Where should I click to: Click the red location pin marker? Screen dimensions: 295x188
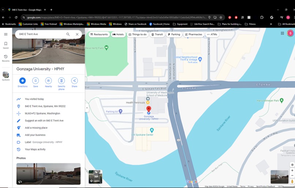point(149,109)
